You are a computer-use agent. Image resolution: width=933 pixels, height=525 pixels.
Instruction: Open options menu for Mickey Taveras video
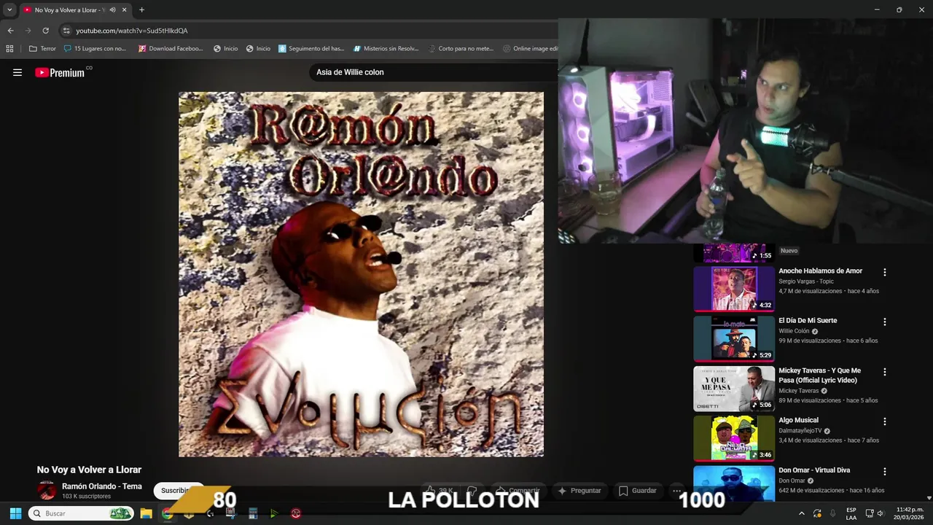point(885,372)
